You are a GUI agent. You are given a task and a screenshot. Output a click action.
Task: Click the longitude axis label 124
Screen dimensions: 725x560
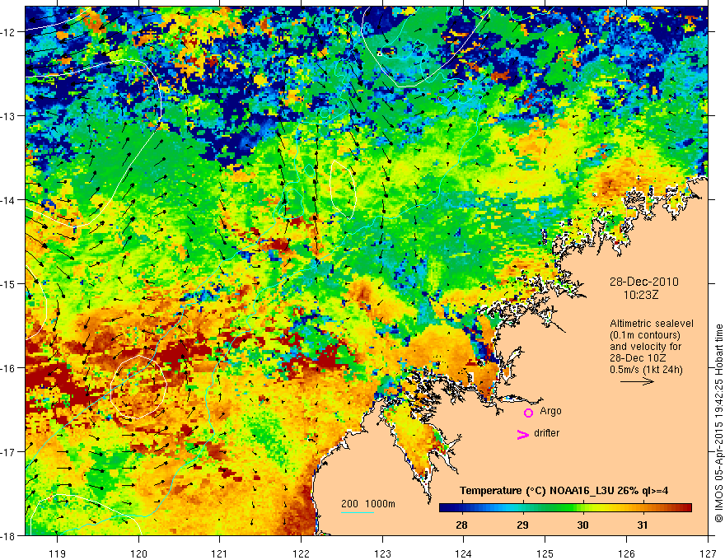point(464,553)
